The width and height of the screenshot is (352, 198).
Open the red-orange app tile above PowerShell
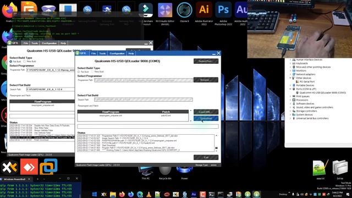(29, 167)
